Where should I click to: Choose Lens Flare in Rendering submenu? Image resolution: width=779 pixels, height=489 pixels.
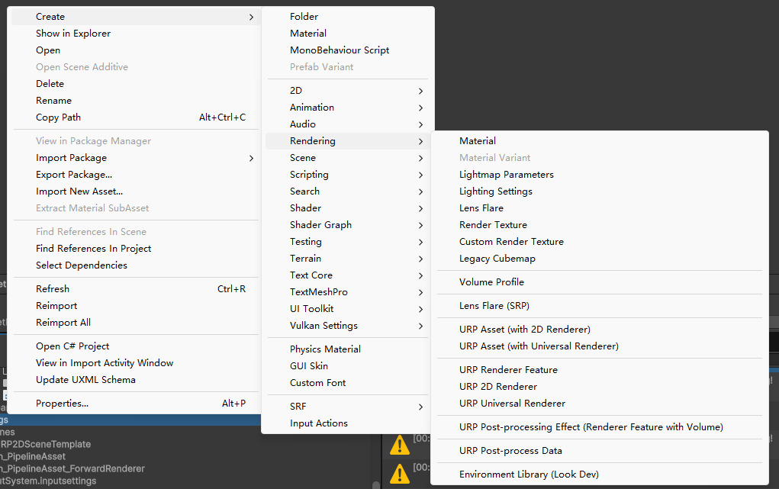click(x=600, y=208)
